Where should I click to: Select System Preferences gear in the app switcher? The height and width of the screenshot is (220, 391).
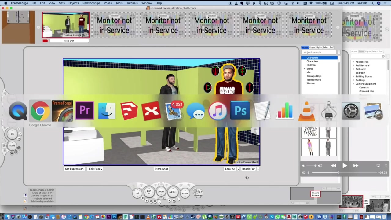pyautogui.click(x=351, y=111)
